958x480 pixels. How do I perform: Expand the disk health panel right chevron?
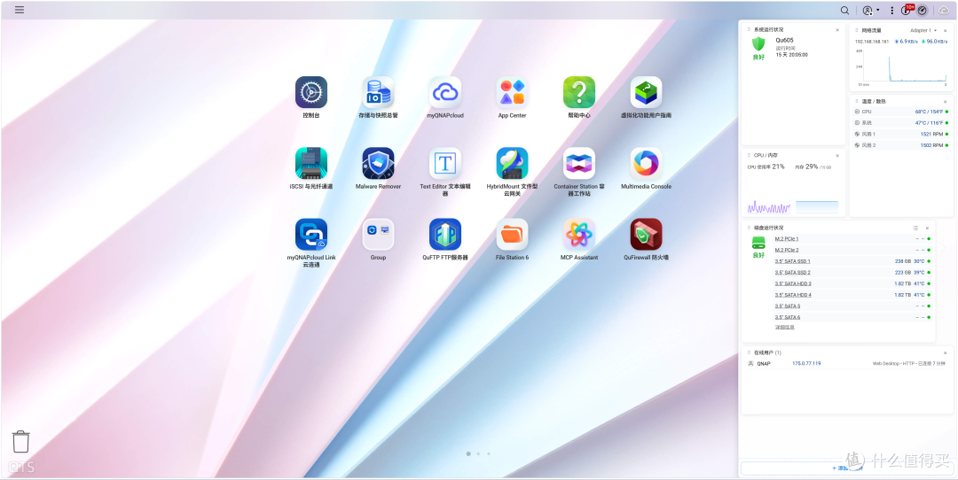[x=943, y=248]
